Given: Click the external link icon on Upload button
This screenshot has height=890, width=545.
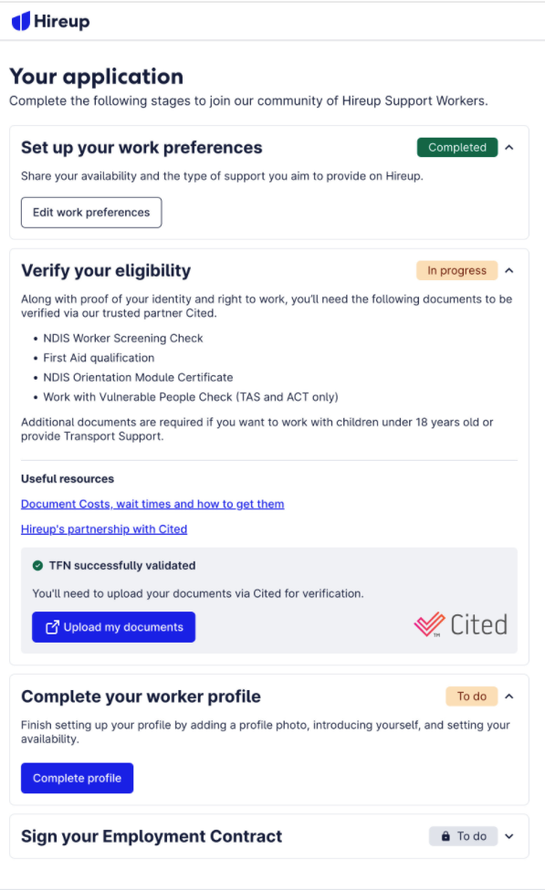Looking at the screenshot, I should pyautogui.click(x=52, y=627).
